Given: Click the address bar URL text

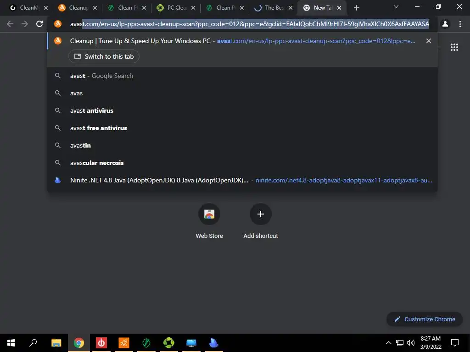Looking at the screenshot, I should coord(249,24).
